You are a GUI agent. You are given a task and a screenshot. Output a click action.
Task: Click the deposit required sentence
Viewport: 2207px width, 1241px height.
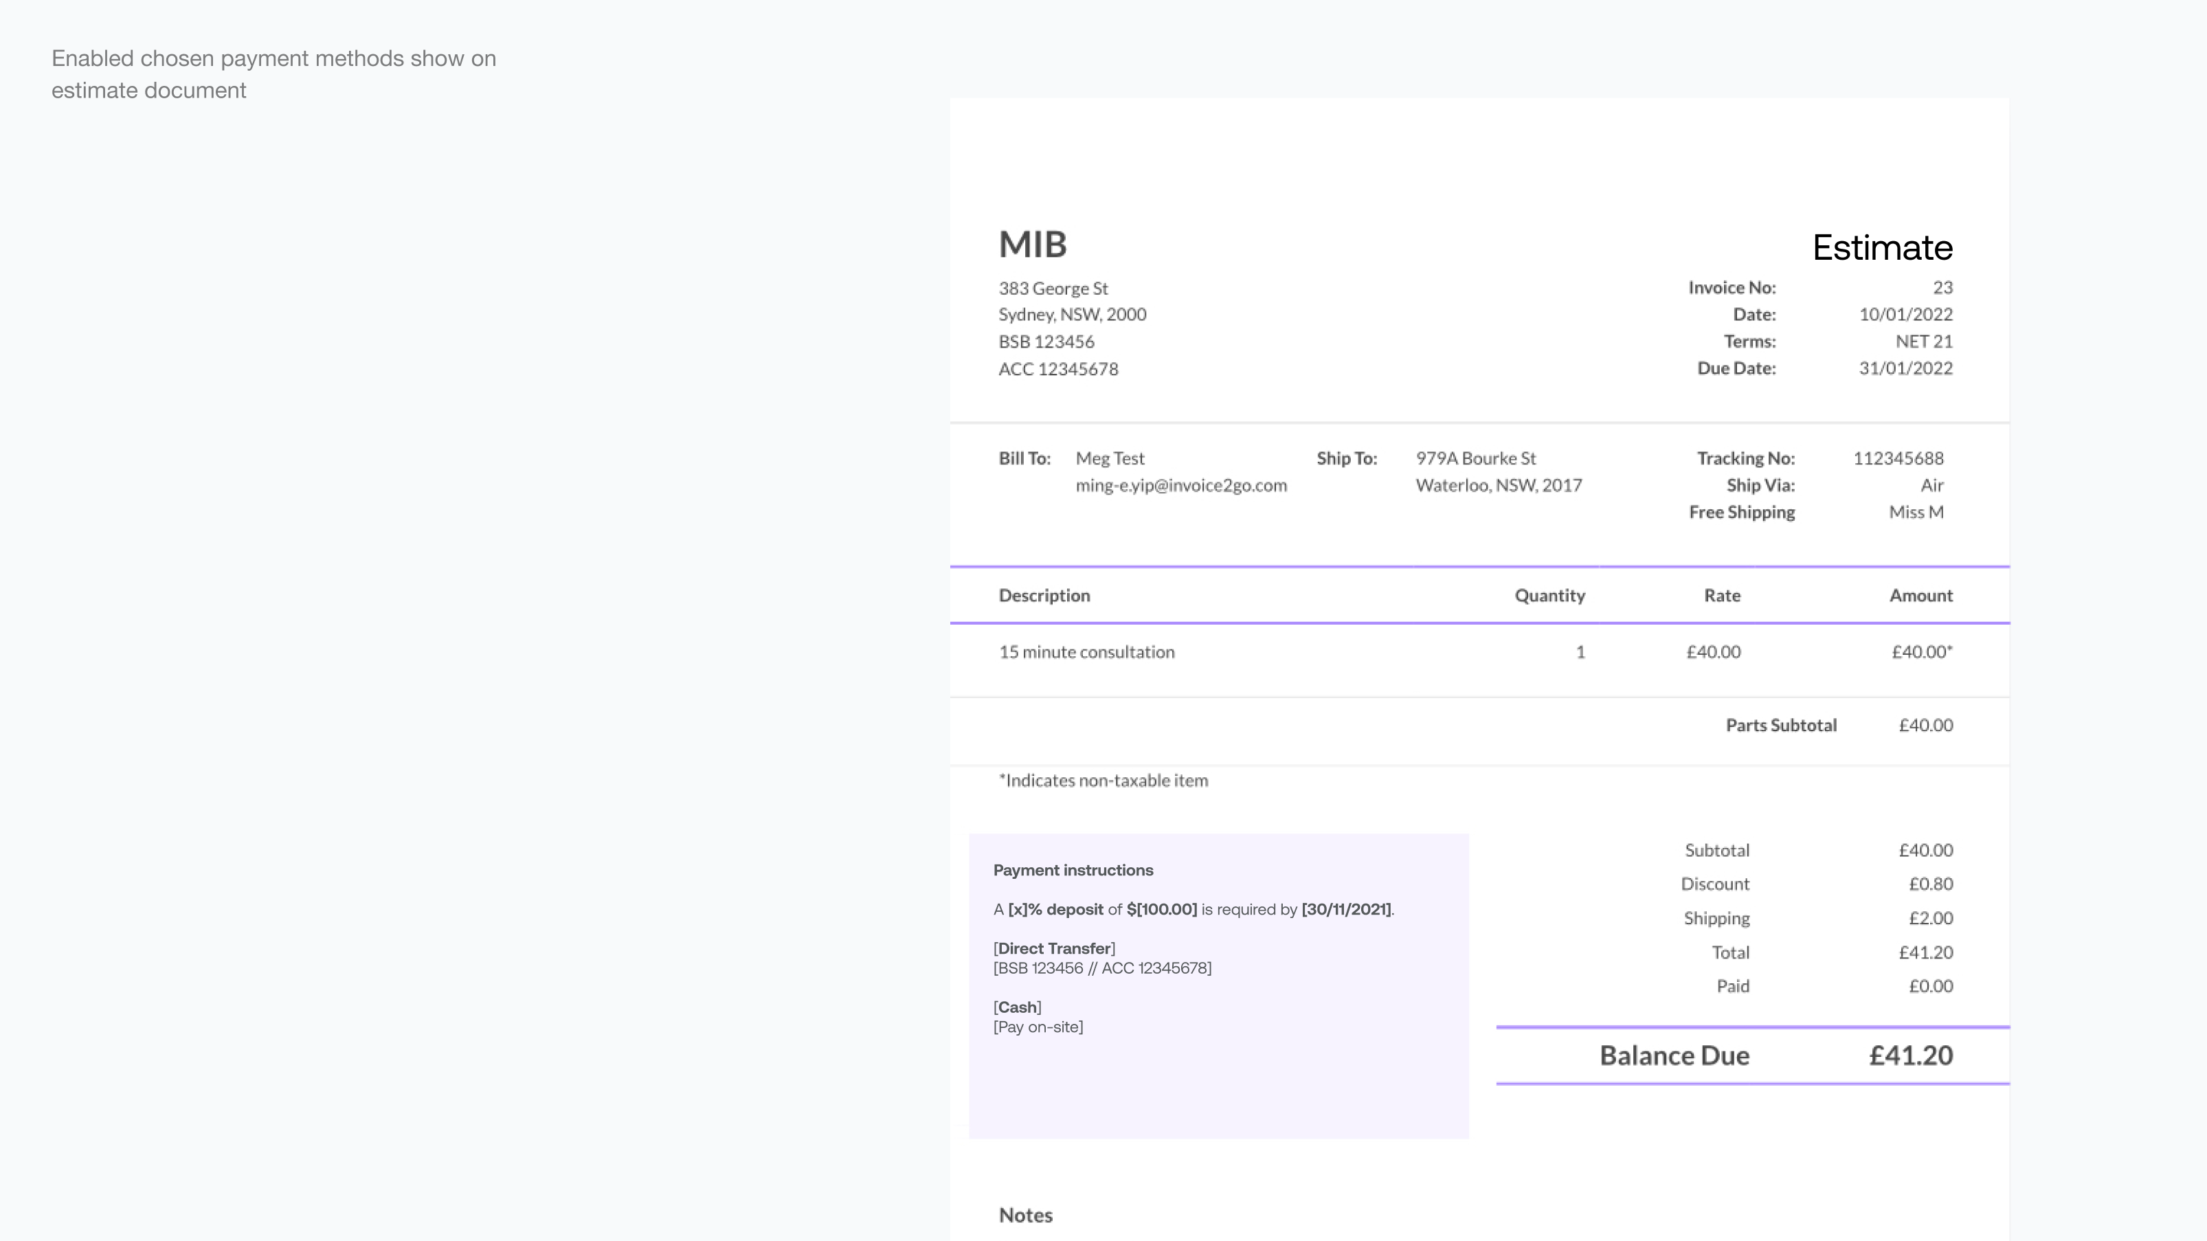coord(1194,909)
